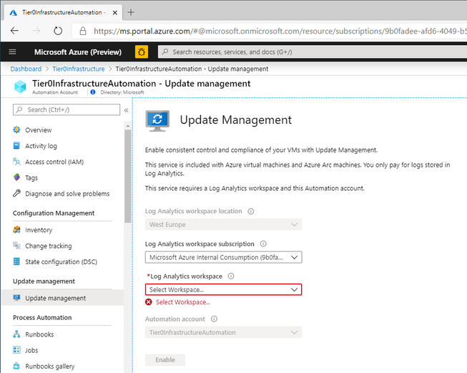Screen dimensions: 467x373
Task: Click the info icon beside workspace subscription
Action: pos(263,244)
